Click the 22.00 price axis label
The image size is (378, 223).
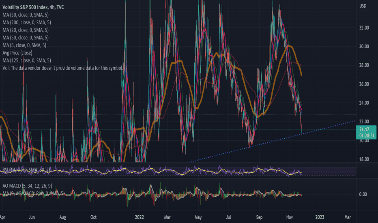pyautogui.click(x=364, y=122)
